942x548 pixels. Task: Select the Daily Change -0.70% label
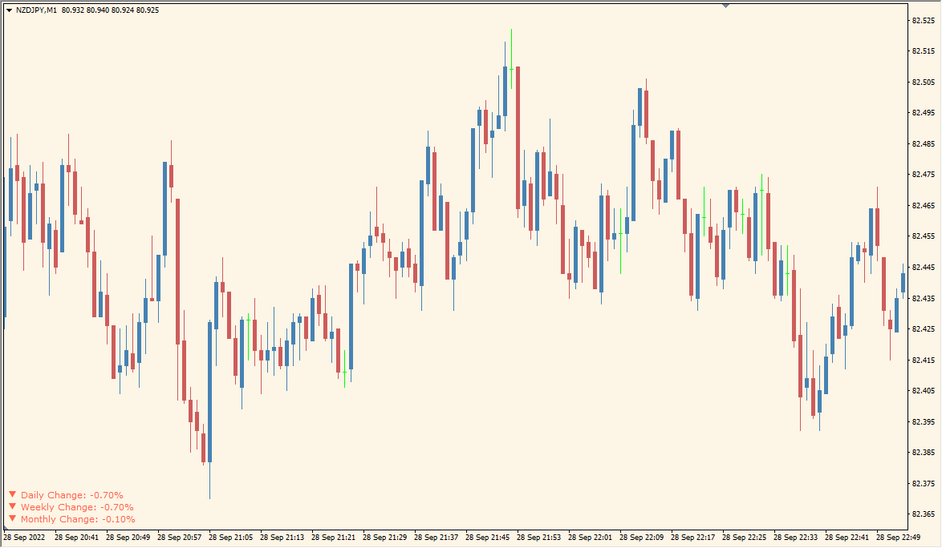click(72, 495)
